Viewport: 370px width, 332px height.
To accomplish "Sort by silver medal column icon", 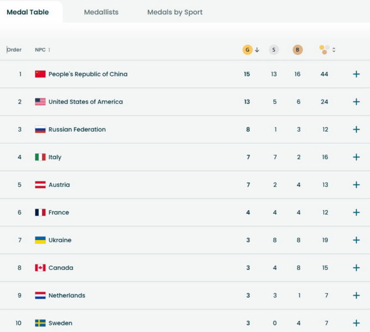I will point(274,50).
